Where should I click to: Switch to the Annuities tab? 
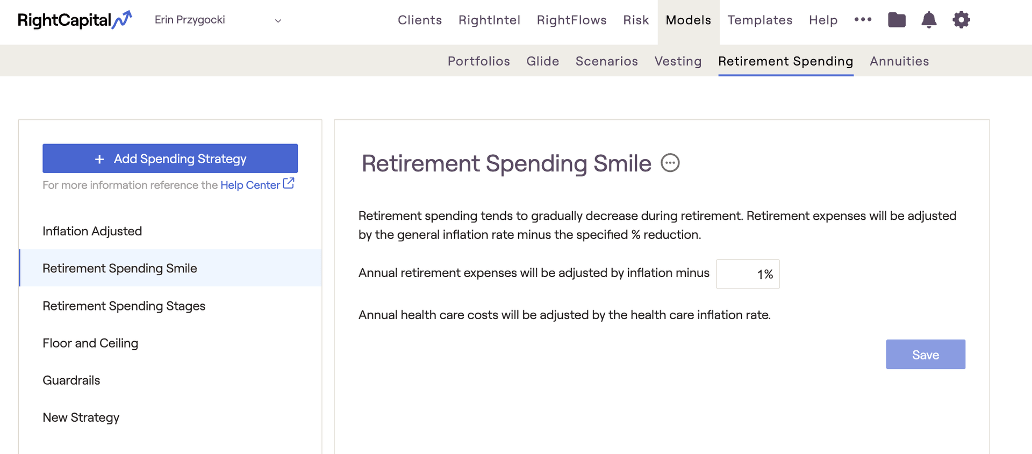pos(899,61)
